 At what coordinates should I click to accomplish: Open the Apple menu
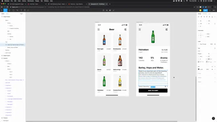pos(2,1)
